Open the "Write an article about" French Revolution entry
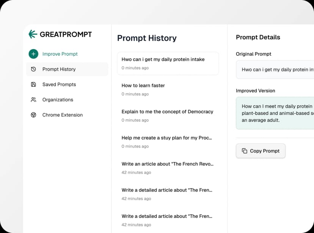 168,168
